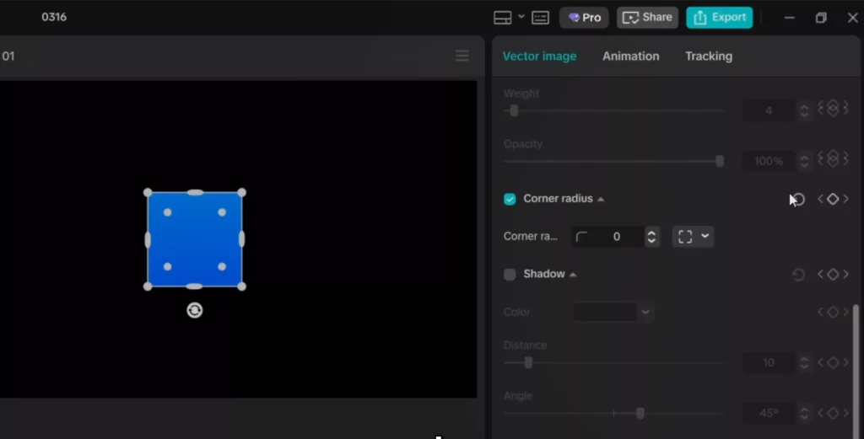
Task: Click the Weight value field
Action: (x=769, y=110)
